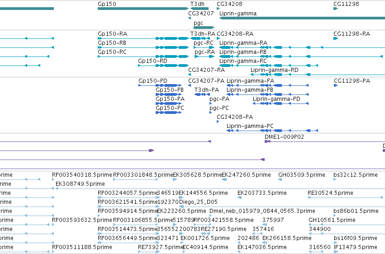
Task: Click EST EK223260.5prime
Action: click(181, 212)
